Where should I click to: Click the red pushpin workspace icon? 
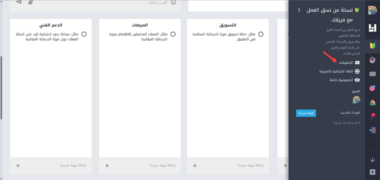(x=372, y=116)
